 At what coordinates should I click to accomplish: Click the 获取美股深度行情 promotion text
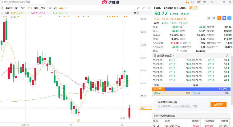click(168, 102)
